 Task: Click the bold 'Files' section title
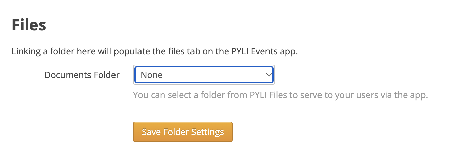(29, 25)
